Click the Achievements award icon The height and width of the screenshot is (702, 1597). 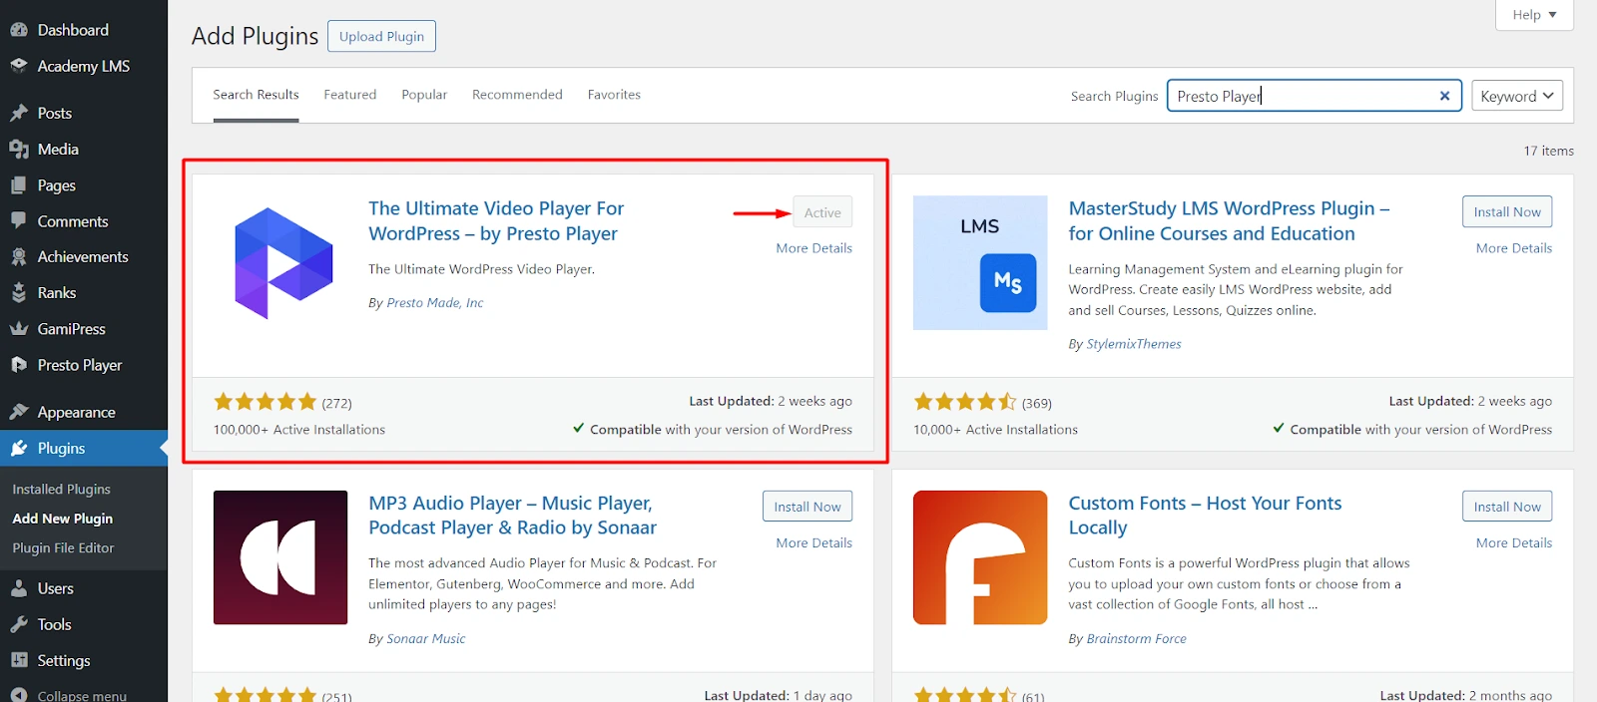[19, 256]
